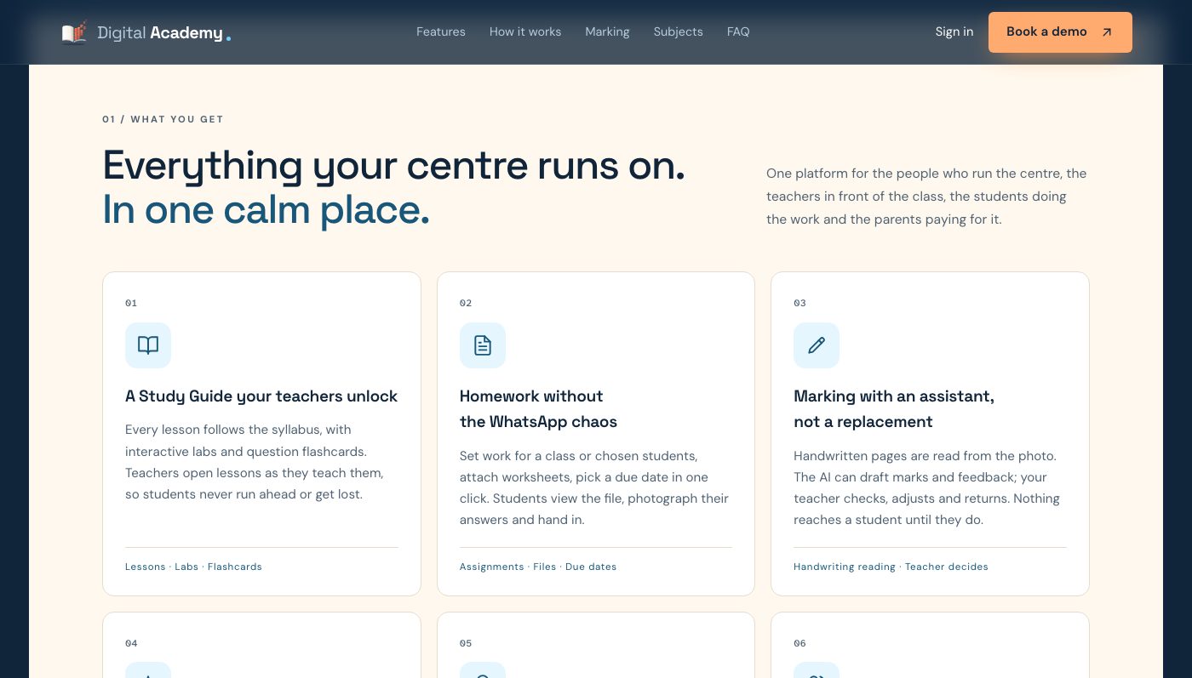Click the open book Study Guide icon
This screenshot has height=678, width=1192.
tap(148, 345)
